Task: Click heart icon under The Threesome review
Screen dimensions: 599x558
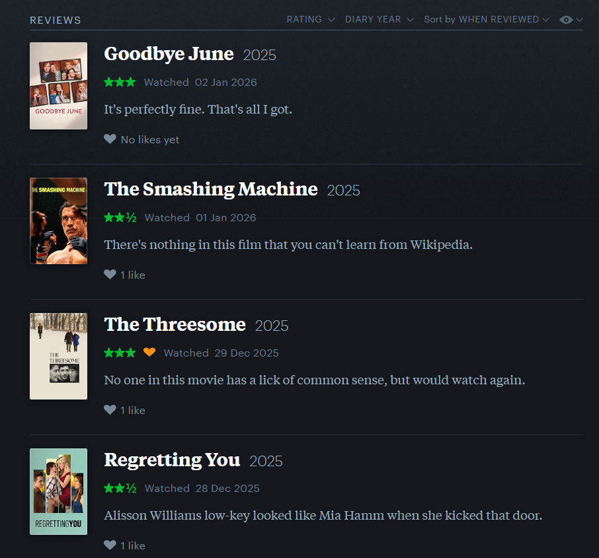Action: [x=110, y=410]
